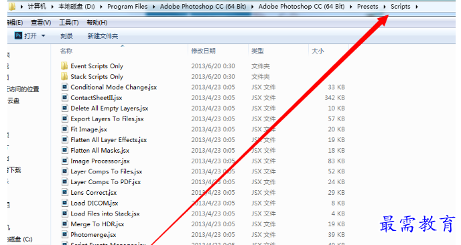Screen dimensions: 461x245
Task: Select the file name Load DICOM.jsx
Action: click(x=94, y=203)
